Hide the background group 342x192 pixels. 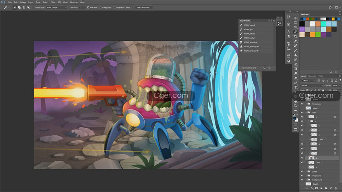(x=302, y=180)
